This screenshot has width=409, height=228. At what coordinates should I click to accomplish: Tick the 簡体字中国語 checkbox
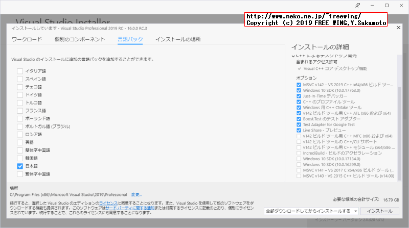point(20,150)
